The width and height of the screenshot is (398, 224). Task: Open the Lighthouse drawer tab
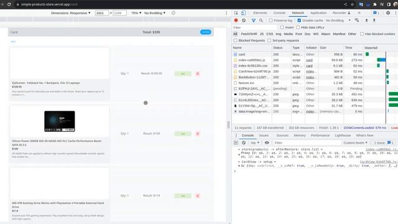coord(343,136)
